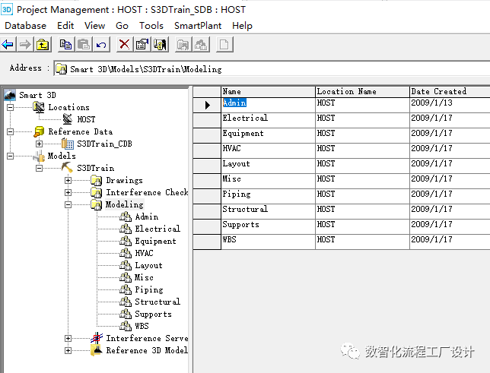The width and height of the screenshot is (490, 373).
Task: Collapse the Modeling folder node
Action: point(68,205)
